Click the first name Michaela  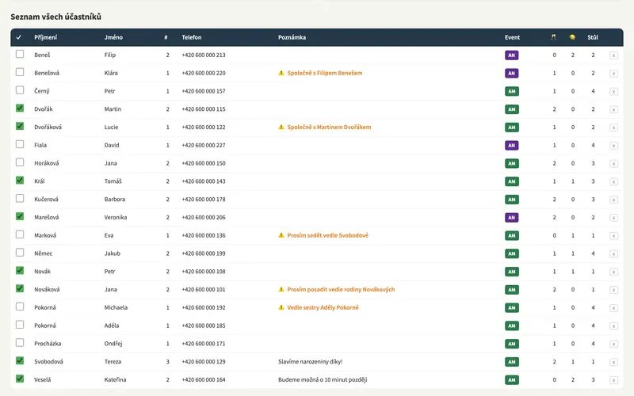click(116, 307)
